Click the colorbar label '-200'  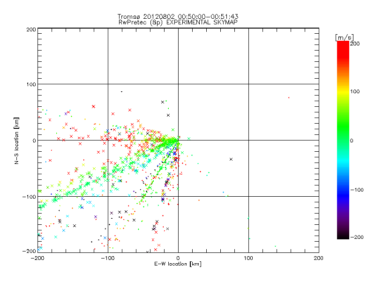(357, 237)
